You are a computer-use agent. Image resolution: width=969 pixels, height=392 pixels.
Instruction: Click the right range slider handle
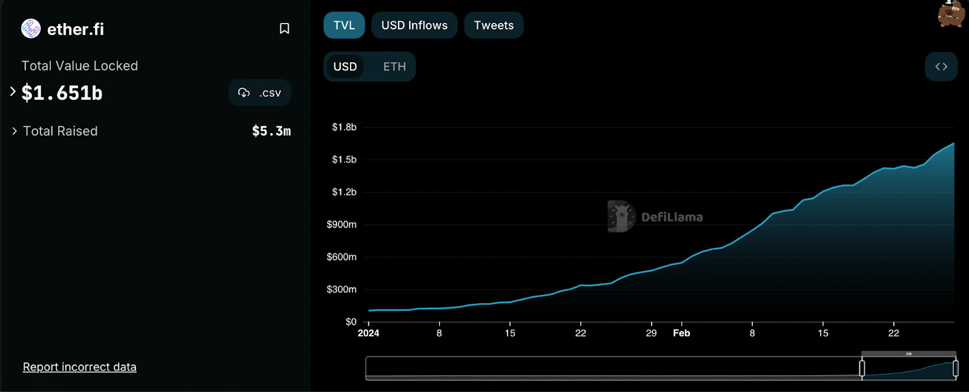(955, 368)
